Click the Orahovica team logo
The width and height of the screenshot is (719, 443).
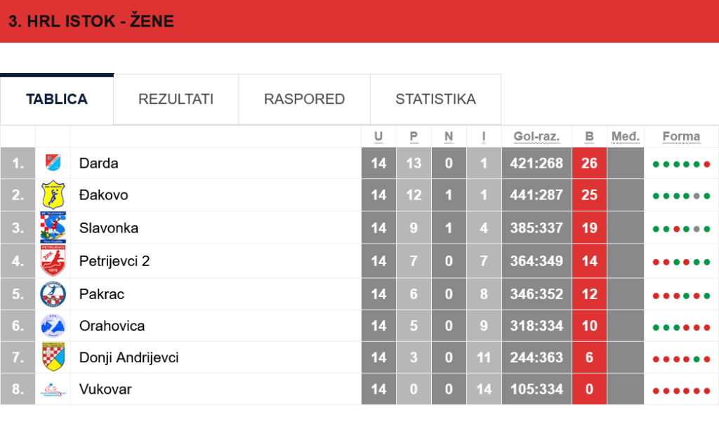[x=53, y=326]
